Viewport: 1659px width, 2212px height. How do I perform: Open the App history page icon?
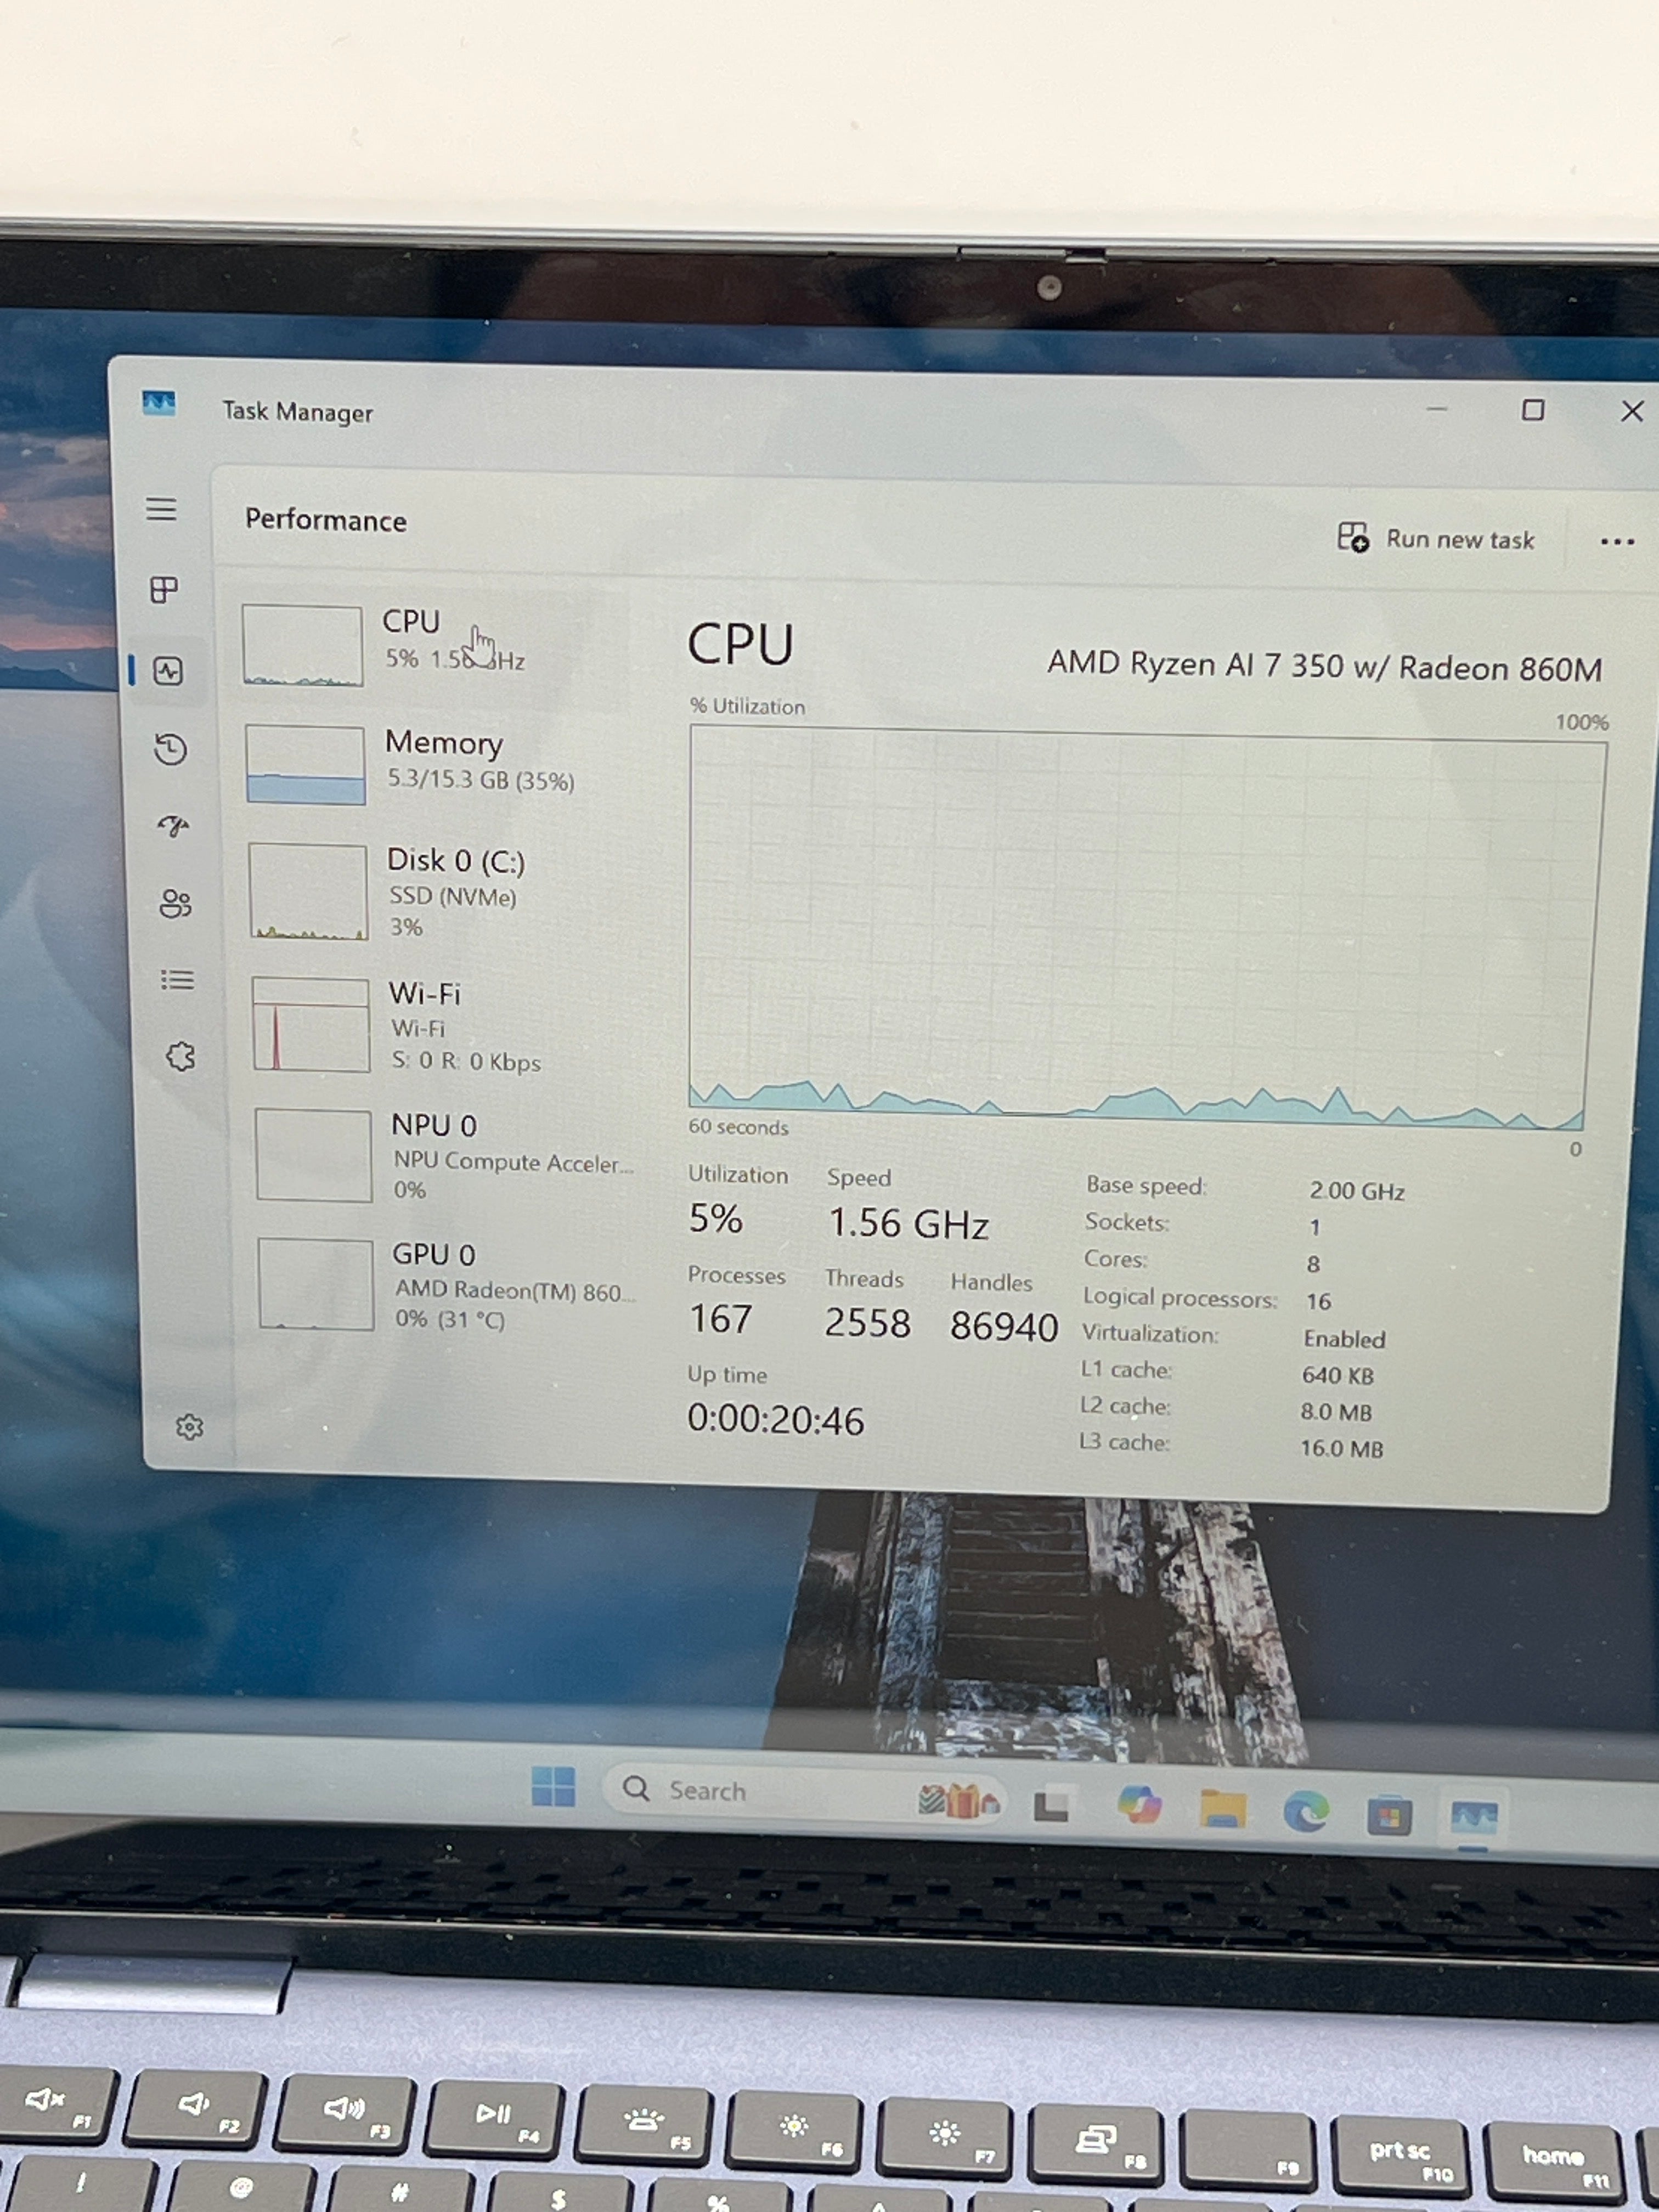[x=171, y=749]
